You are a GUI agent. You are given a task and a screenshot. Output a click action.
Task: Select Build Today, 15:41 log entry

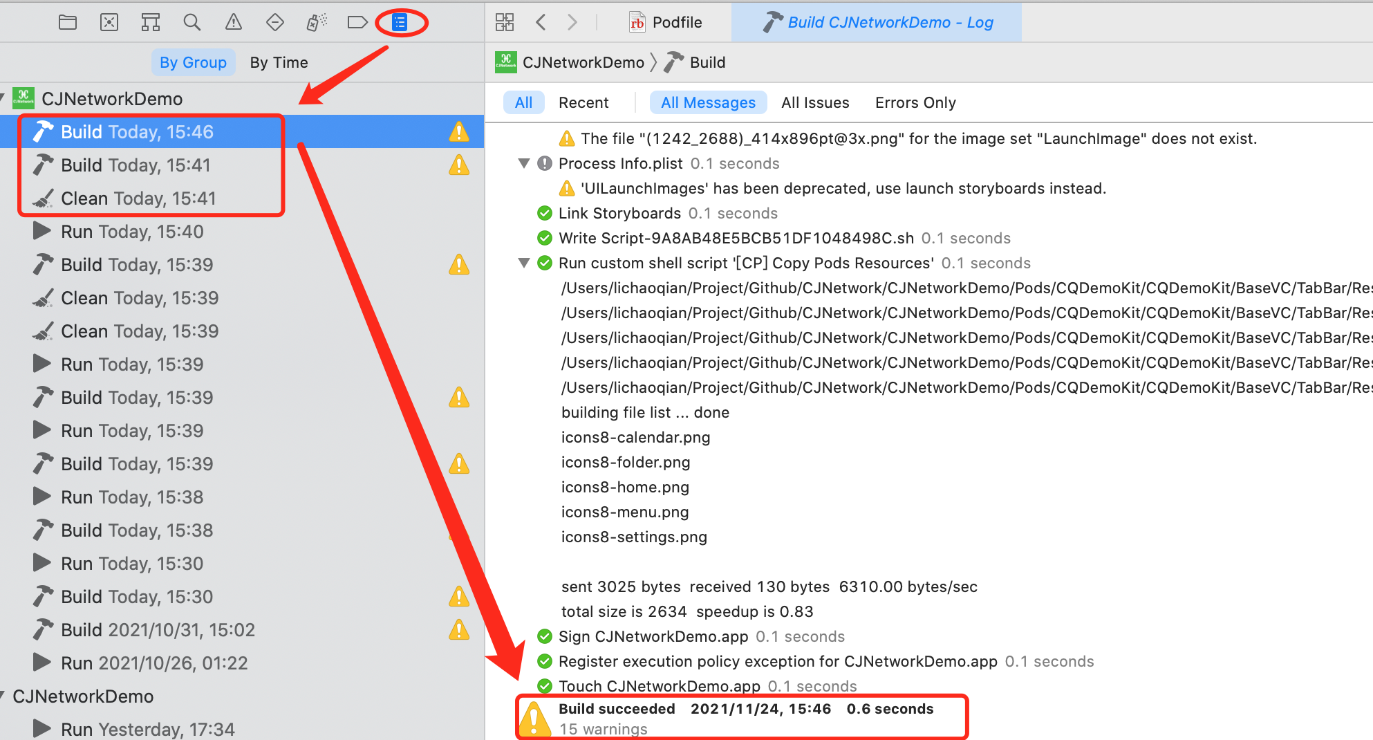242,165
